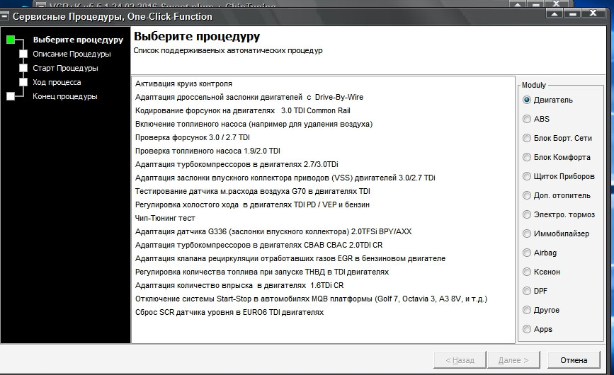
Task: Select the Двигатель module option
Action: tap(526, 100)
